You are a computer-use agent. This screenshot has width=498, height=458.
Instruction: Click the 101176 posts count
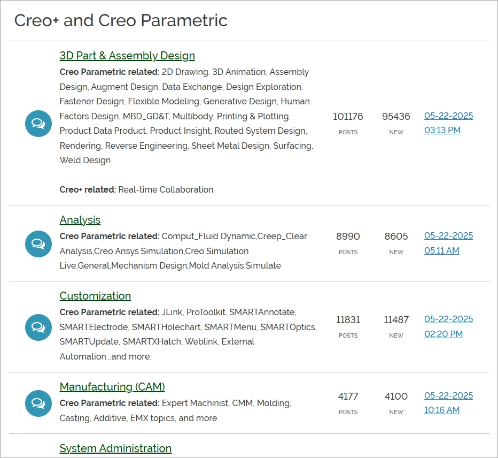(348, 117)
